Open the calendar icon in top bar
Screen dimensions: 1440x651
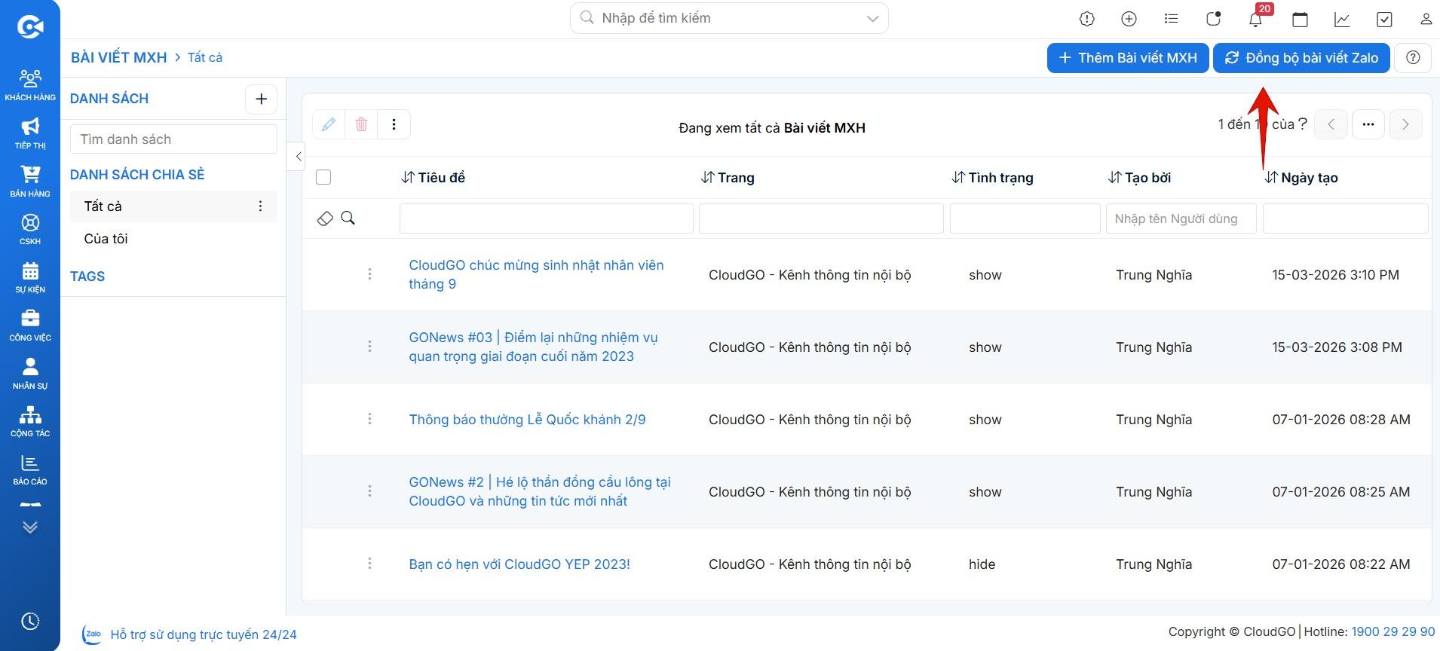1300,20
